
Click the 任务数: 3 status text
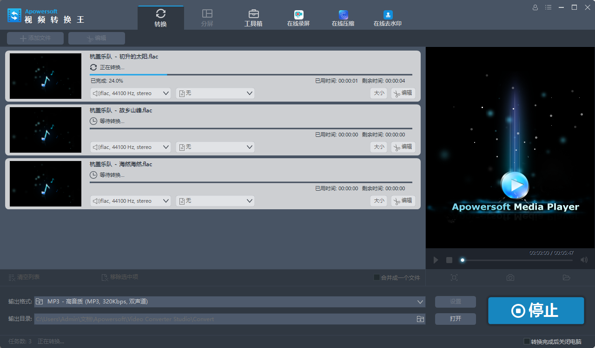tap(20, 342)
